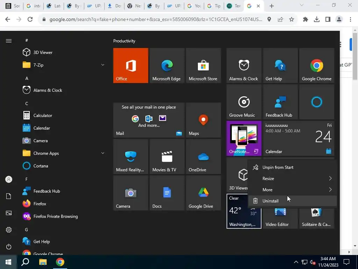358x269 pixels.
Task: Click the Productivity group title
Action: 124,41
